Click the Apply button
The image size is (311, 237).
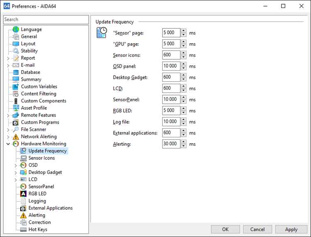(x=291, y=229)
